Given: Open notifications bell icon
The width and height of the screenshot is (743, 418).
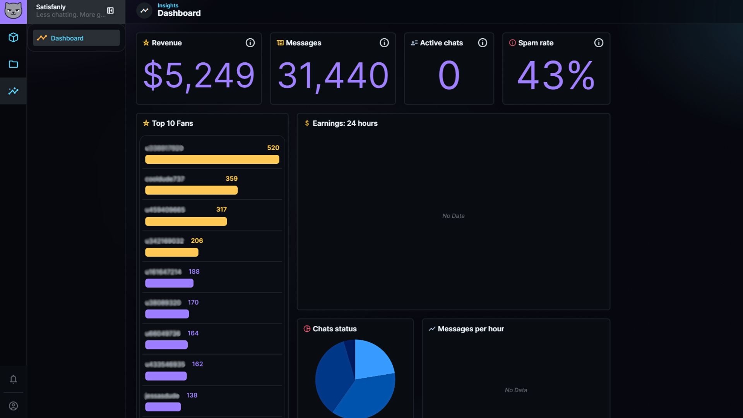Looking at the screenshot, I should click(13, 379).
